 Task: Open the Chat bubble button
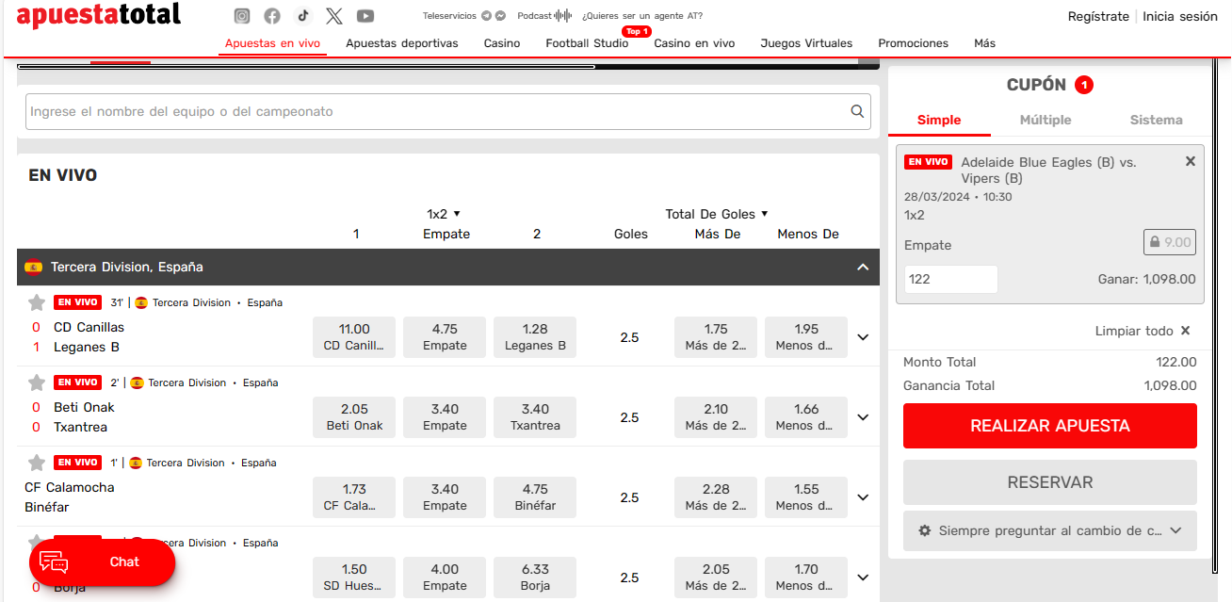click(102, 562)
